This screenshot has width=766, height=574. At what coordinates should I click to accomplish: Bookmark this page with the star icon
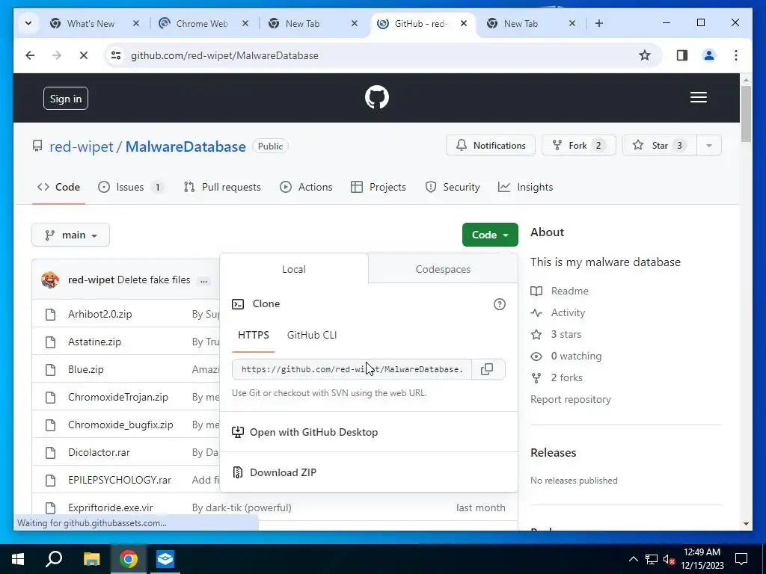point(644,55)
